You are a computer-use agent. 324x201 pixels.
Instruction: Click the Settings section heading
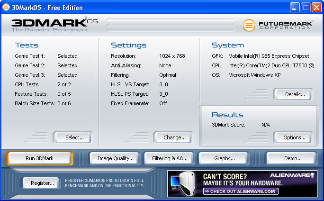click(128, 46)
